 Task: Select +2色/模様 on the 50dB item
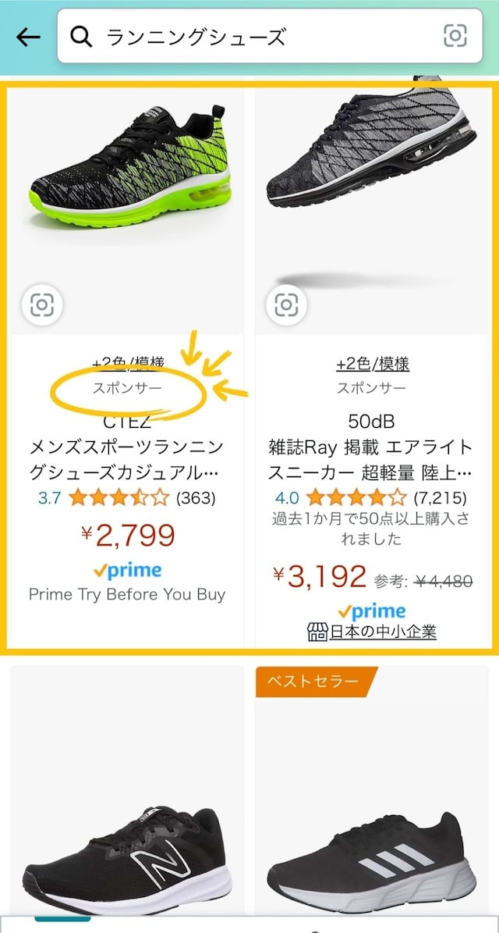[373, 365]
